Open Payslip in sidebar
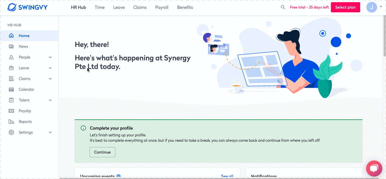This screenshot has height=179, width=386. click(x=29, y=111)
